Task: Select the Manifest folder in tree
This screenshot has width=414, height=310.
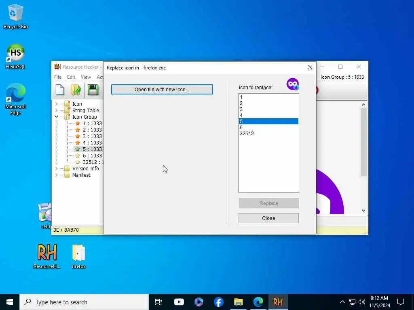Action: tap(81, 175)
